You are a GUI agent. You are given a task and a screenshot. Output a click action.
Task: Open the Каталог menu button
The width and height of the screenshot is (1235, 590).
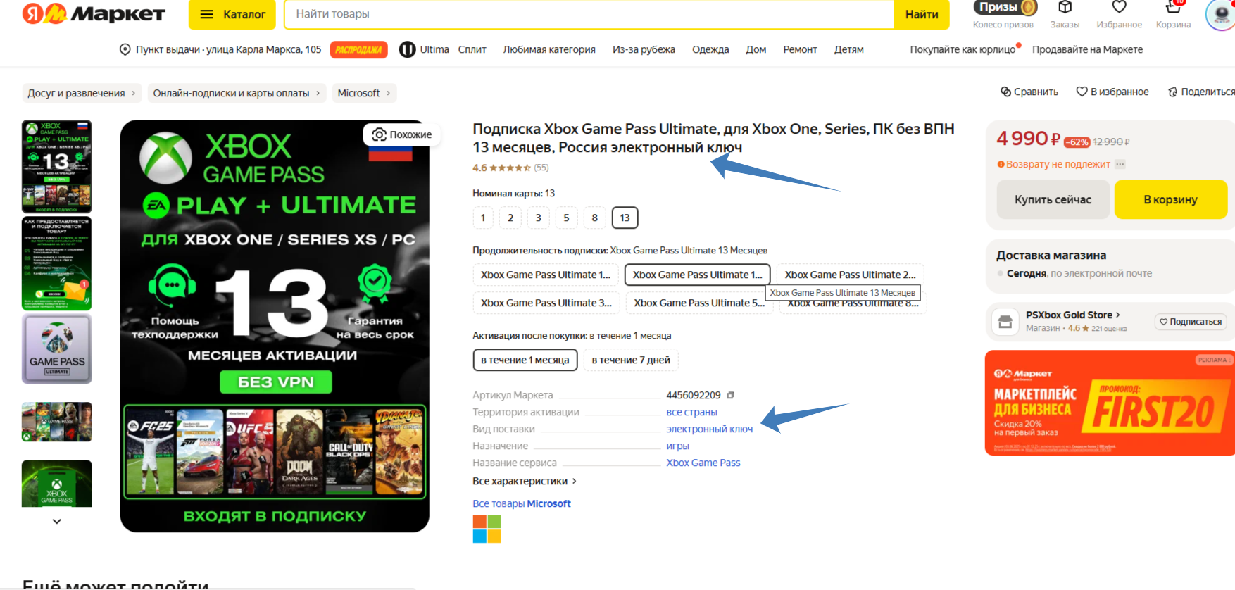[232, 14]
